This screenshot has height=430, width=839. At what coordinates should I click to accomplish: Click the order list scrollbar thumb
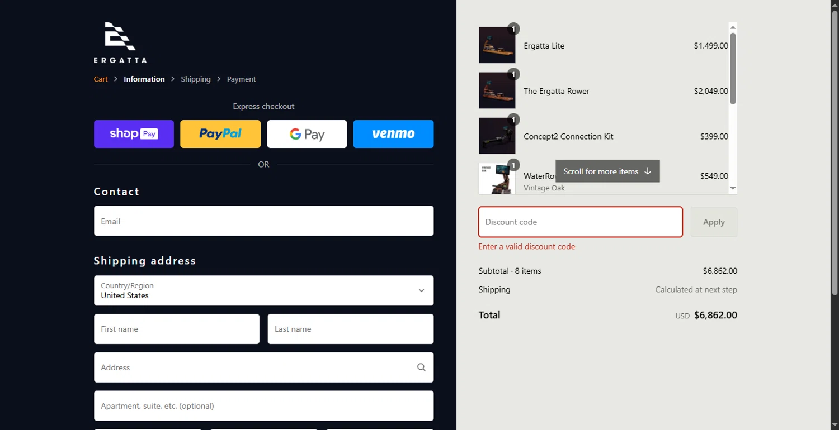click(733, 68)
